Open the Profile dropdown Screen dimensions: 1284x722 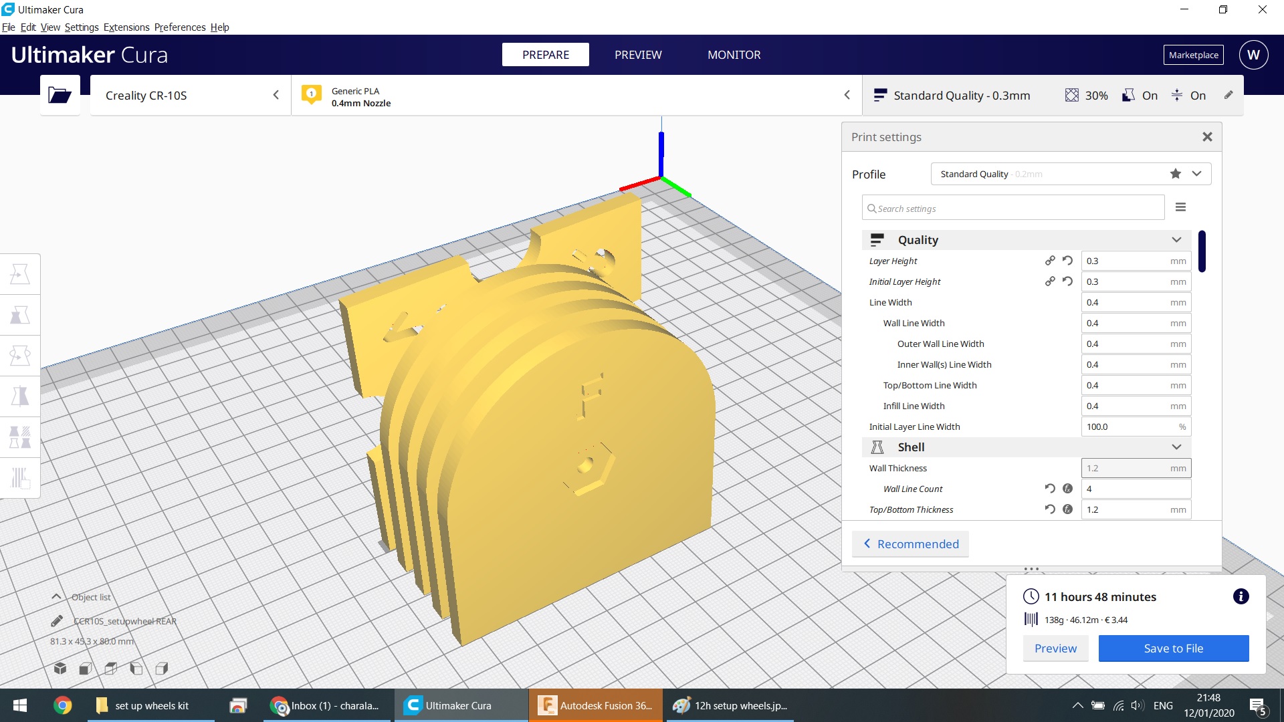1071,174
